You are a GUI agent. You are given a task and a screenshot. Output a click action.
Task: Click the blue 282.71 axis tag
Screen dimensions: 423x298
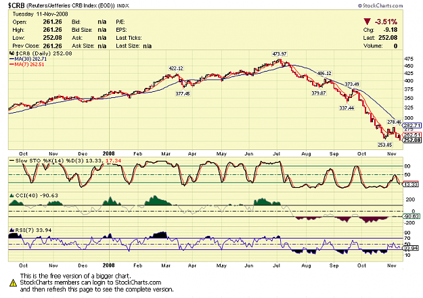[412, 125]
